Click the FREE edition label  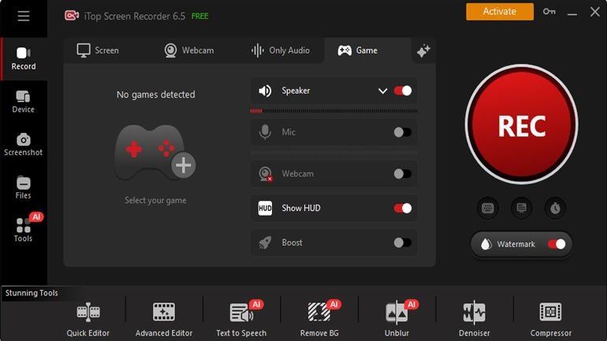(199, 17)
